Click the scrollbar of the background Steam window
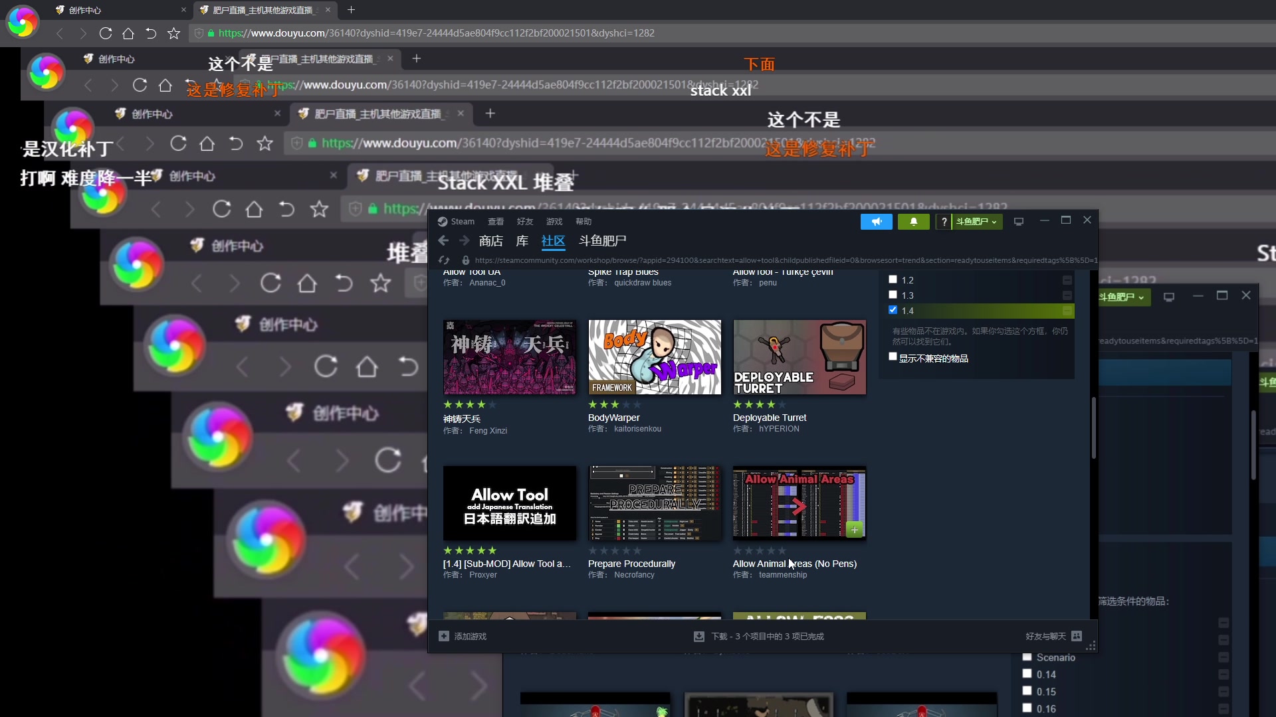This screenshot has width=1276, height=717. [x=1253, y=445]
